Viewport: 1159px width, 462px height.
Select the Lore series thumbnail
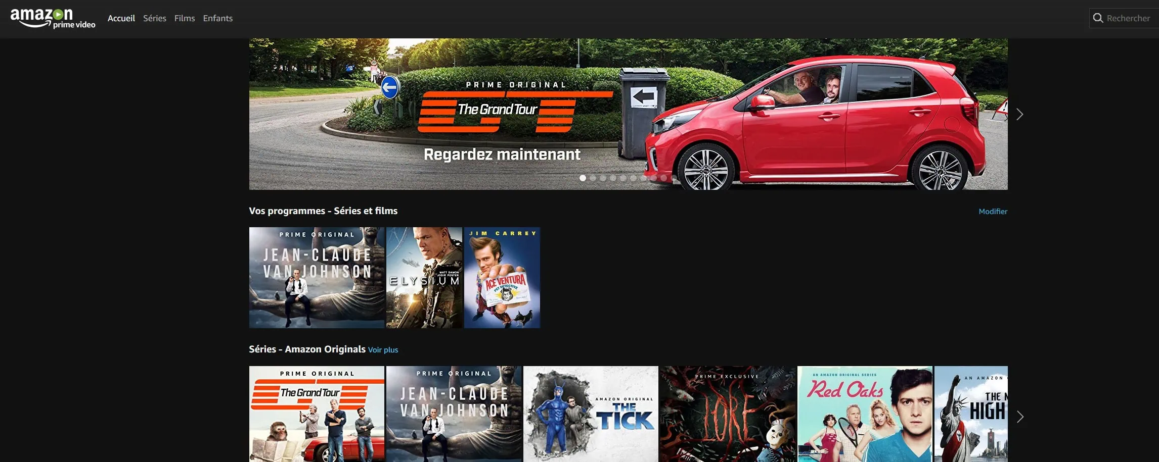[728, 414]
